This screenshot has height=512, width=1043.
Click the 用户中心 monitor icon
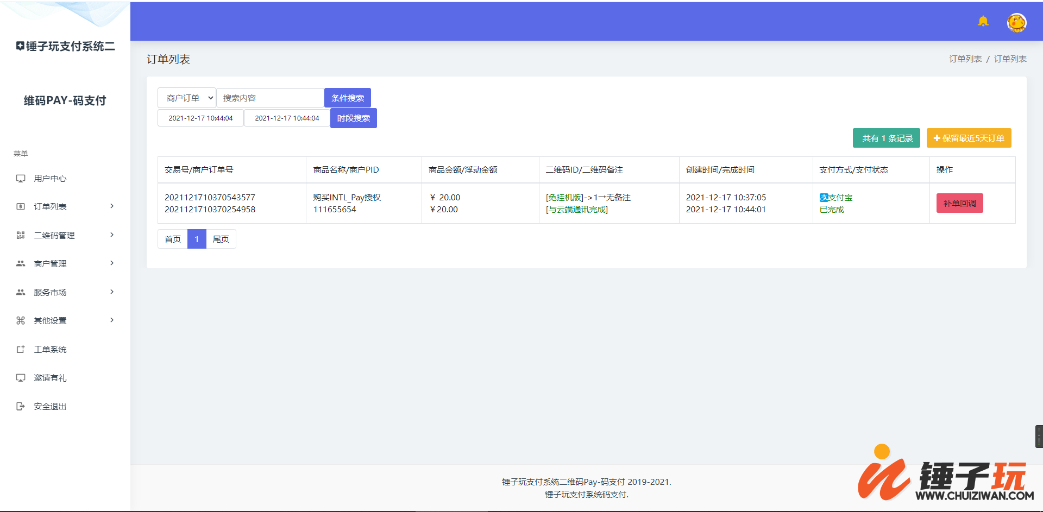tap(21, 179)
